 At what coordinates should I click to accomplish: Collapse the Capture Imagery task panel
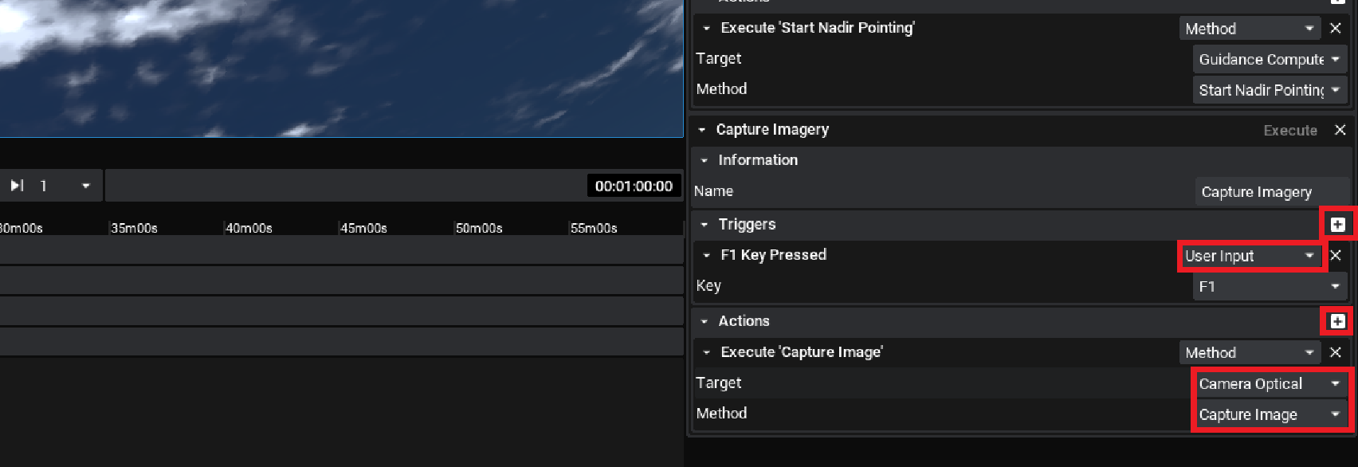tap(702, 130)
